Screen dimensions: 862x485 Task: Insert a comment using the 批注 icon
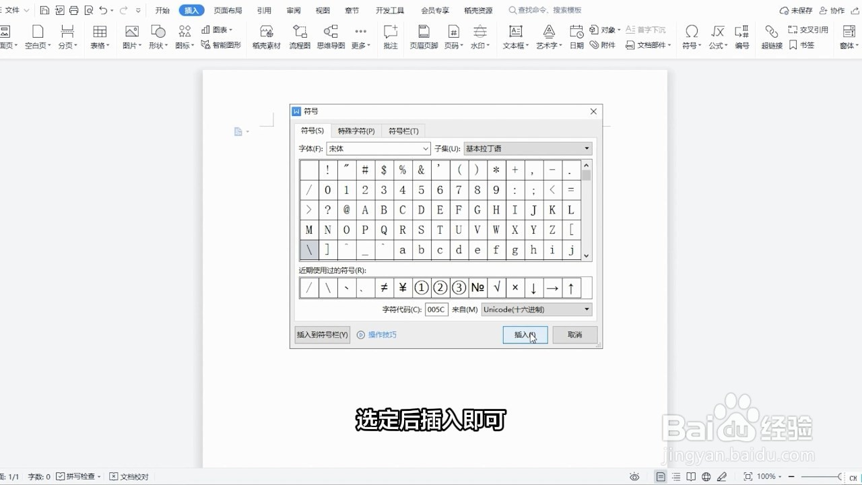point(390,36)
